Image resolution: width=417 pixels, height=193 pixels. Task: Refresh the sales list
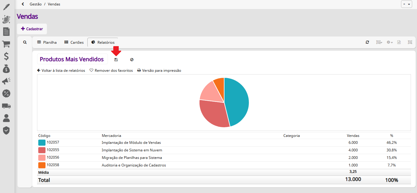coord(367,42)
